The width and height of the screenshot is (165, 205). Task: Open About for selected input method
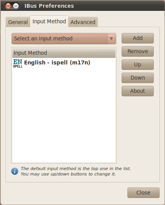pos(137,91)
